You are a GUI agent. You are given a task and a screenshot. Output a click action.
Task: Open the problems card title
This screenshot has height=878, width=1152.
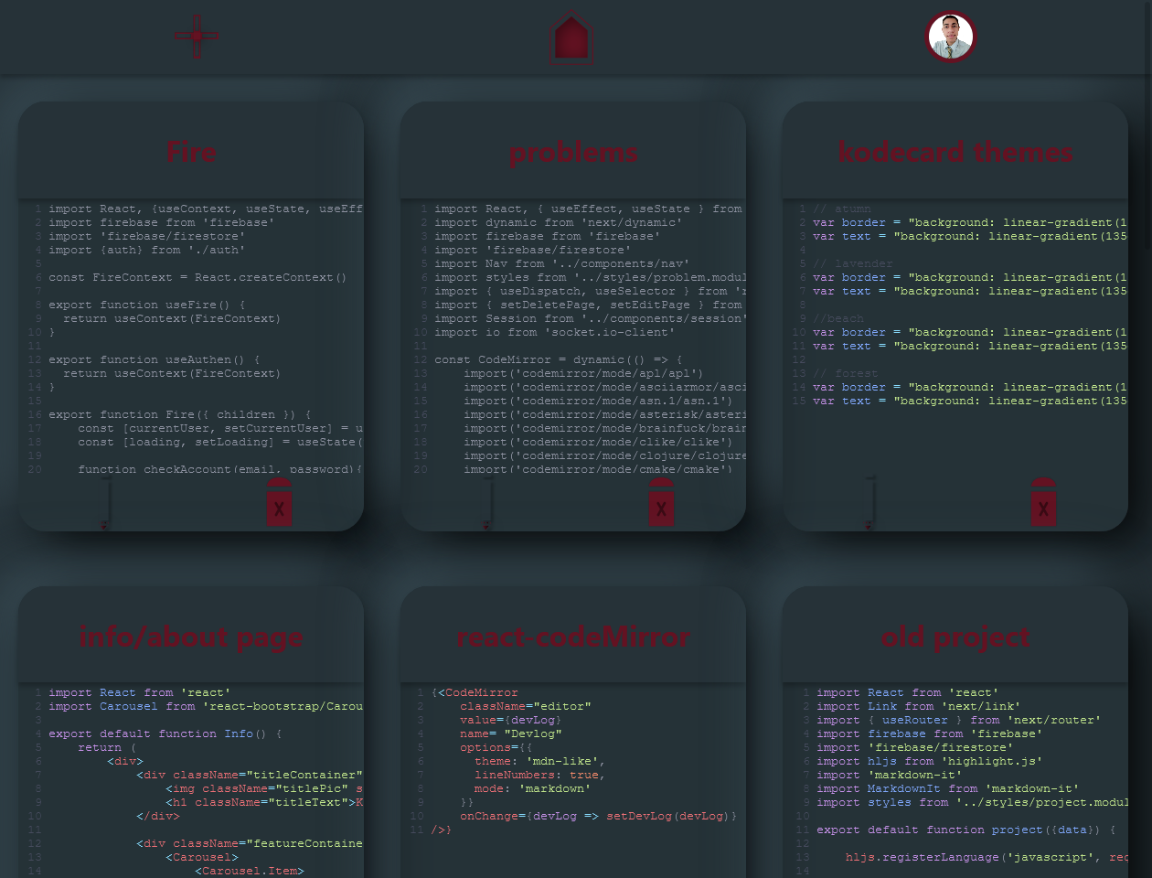[573, 152]
